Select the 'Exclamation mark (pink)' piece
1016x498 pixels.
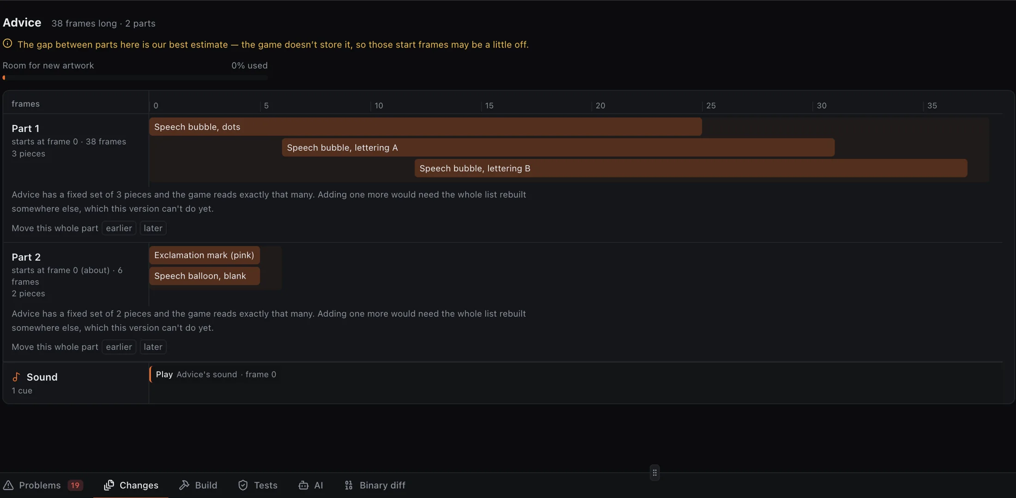204,255
